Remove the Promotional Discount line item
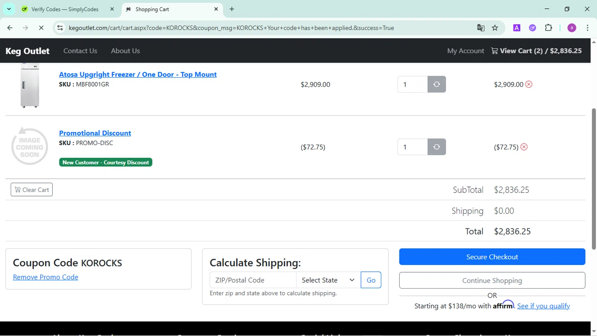597x336 pixels. click(524, 147)
